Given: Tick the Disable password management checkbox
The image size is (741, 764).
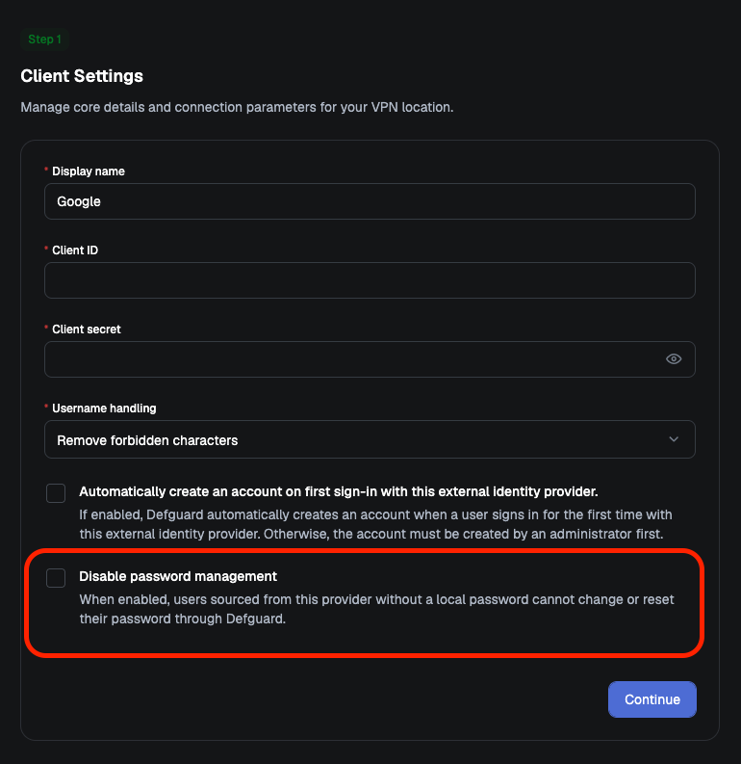Looking at the screenshot, I should pos(56,578).
